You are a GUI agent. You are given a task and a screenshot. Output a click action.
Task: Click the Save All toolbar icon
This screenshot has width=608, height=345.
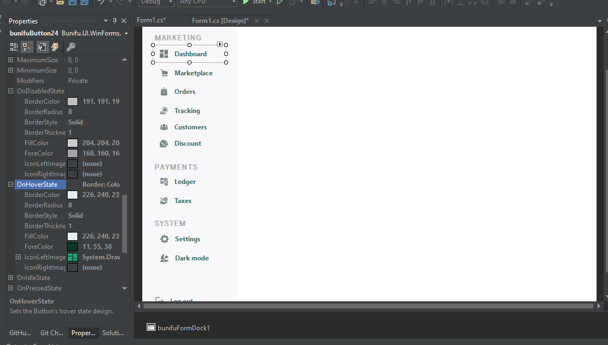[83, 3]
